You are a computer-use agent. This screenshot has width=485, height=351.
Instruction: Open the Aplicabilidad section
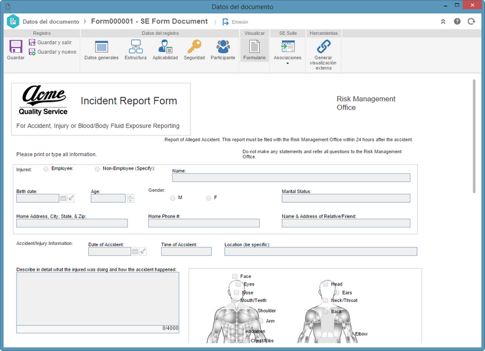(x=165, y=50)
